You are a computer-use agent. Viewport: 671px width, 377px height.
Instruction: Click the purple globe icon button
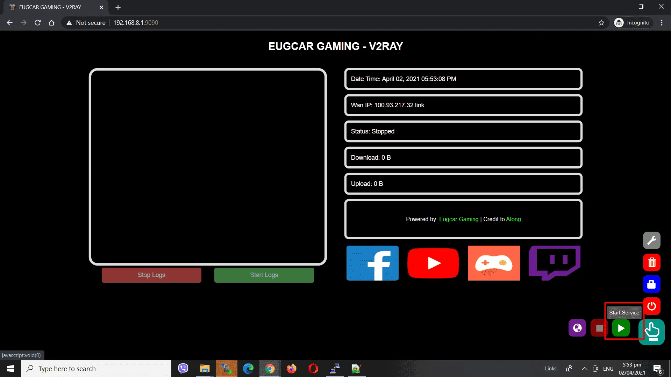tap(577, 328)
